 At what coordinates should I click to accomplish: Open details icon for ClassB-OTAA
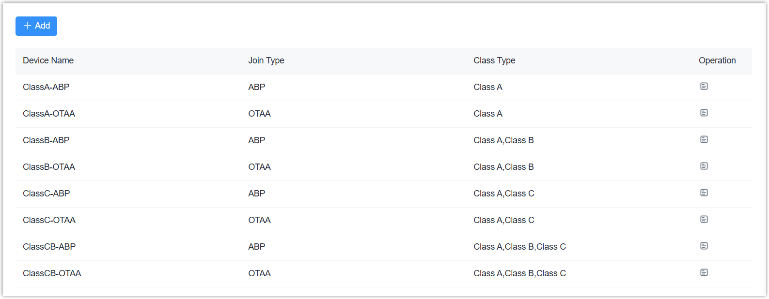point(704,166)
